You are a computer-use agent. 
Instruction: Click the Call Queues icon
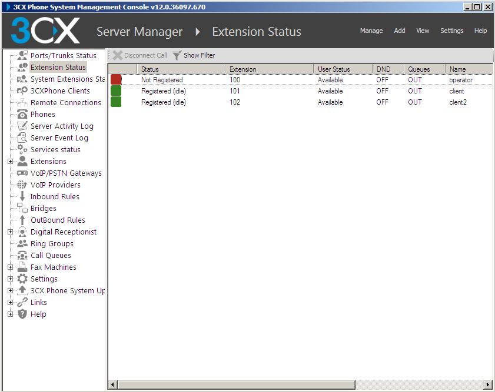pyautogui.click(x=22, y=255)
